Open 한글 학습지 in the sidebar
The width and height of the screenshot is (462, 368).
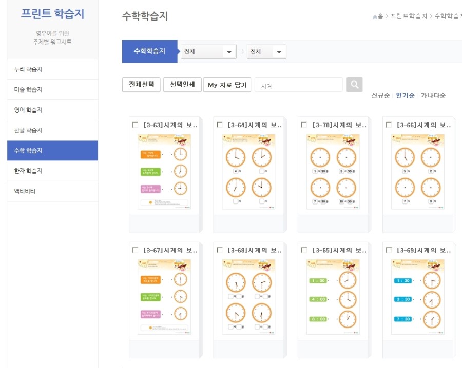click(x=52, y=130)
